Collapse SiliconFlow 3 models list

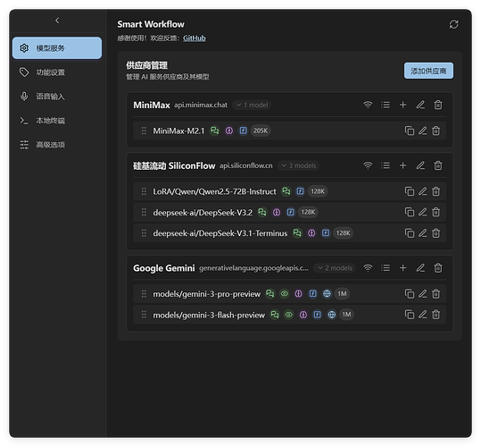point(298,165)
